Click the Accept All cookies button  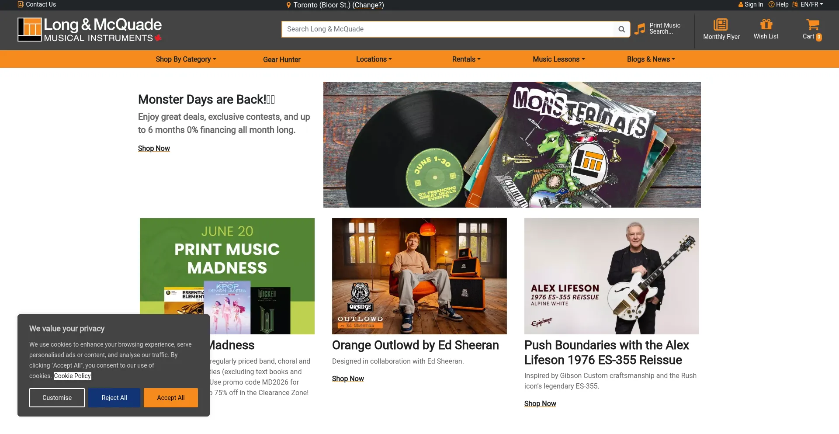(171, 398)
